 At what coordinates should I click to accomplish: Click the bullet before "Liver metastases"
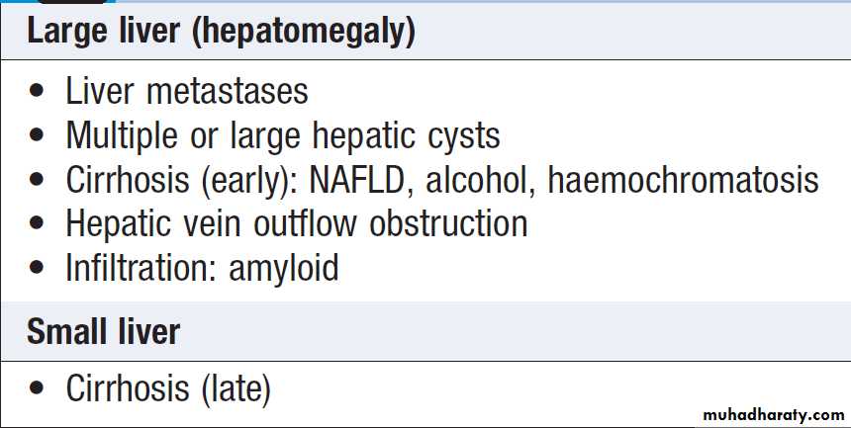click(38, 92)
